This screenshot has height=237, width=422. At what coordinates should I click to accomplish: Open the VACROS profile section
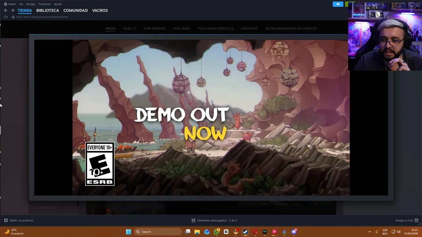(x=100, y=11)
